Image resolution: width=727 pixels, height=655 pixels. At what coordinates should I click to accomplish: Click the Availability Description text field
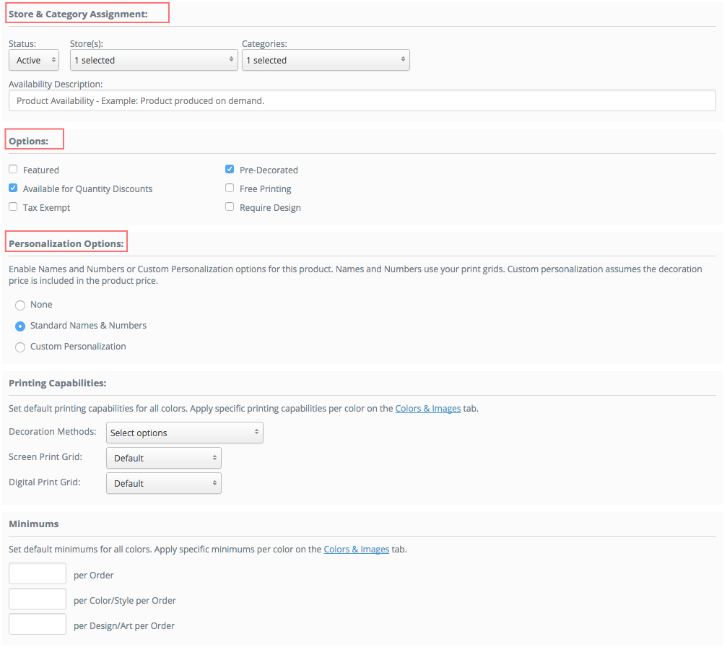pos(362,100)
